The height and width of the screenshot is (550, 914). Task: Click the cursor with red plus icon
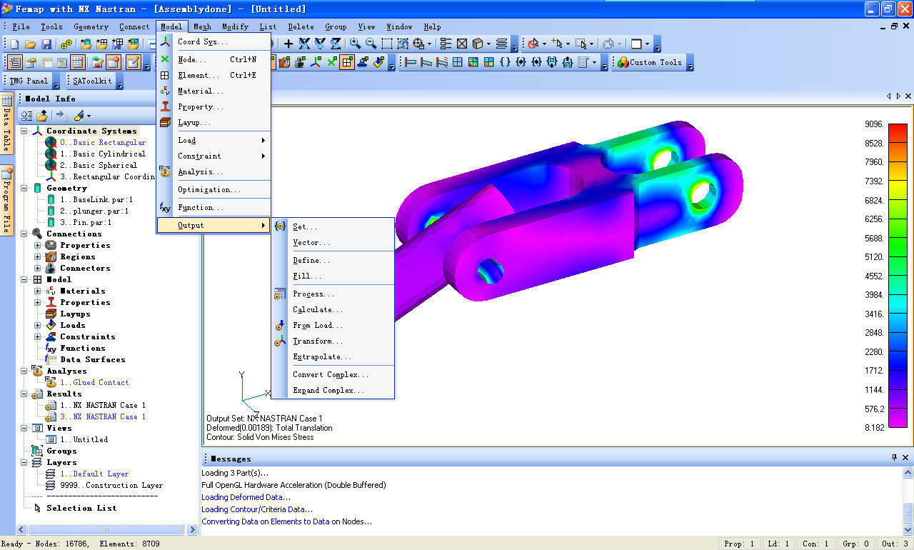(x=557, y=44)
